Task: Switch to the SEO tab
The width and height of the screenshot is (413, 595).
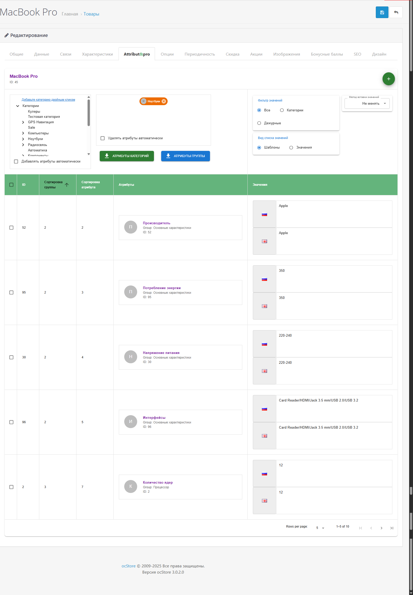Action: tap(357, 54)
